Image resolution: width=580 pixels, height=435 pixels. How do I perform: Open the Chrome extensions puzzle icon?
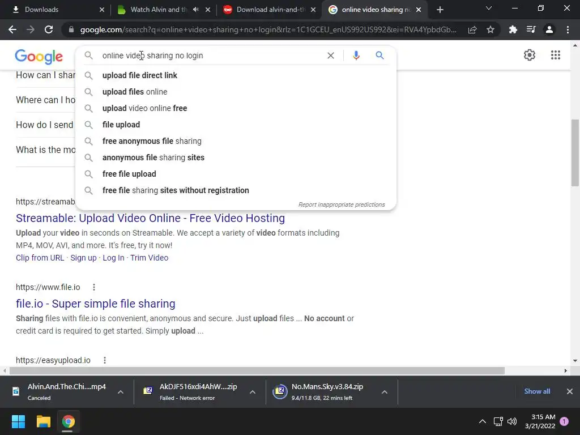[x=513, y=29]
